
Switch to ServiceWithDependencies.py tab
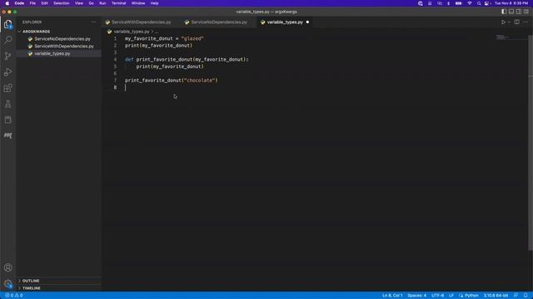[x=141, y=22]
